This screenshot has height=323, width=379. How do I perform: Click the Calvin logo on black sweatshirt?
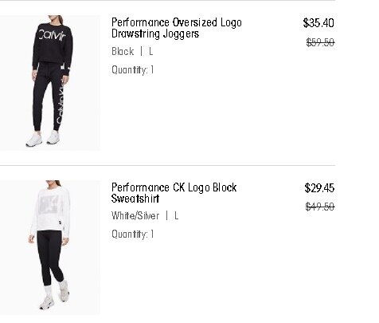[52, 35]
